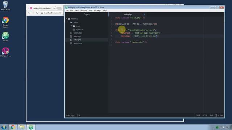Screen dimensions: 232x130
Task: Click the index.php file name in status bar
Action: coord(70,116)
